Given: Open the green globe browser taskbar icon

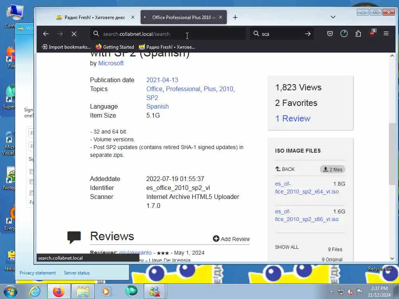Looking at the screenshot, I should [131, 291].
